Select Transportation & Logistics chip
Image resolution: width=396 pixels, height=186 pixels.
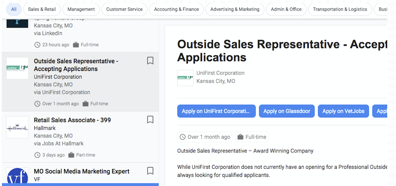[340, 9]
